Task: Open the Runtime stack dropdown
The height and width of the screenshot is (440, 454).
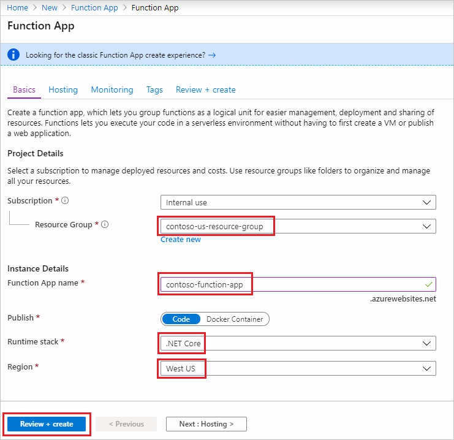Action: [297, 343]
